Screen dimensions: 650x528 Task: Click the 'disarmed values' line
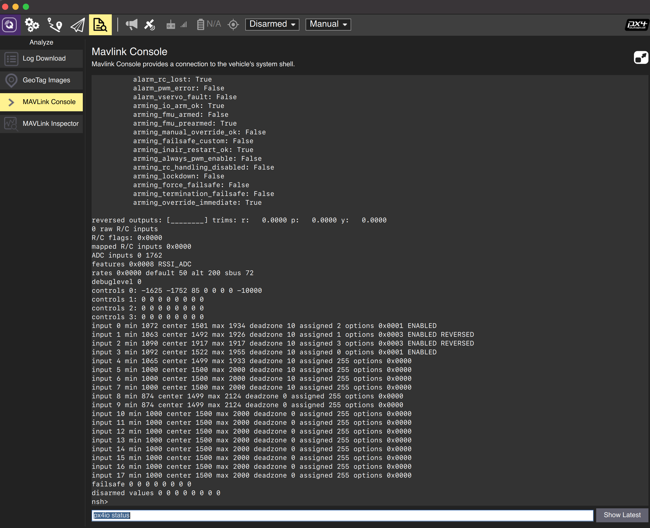click(x=156, y=493)
